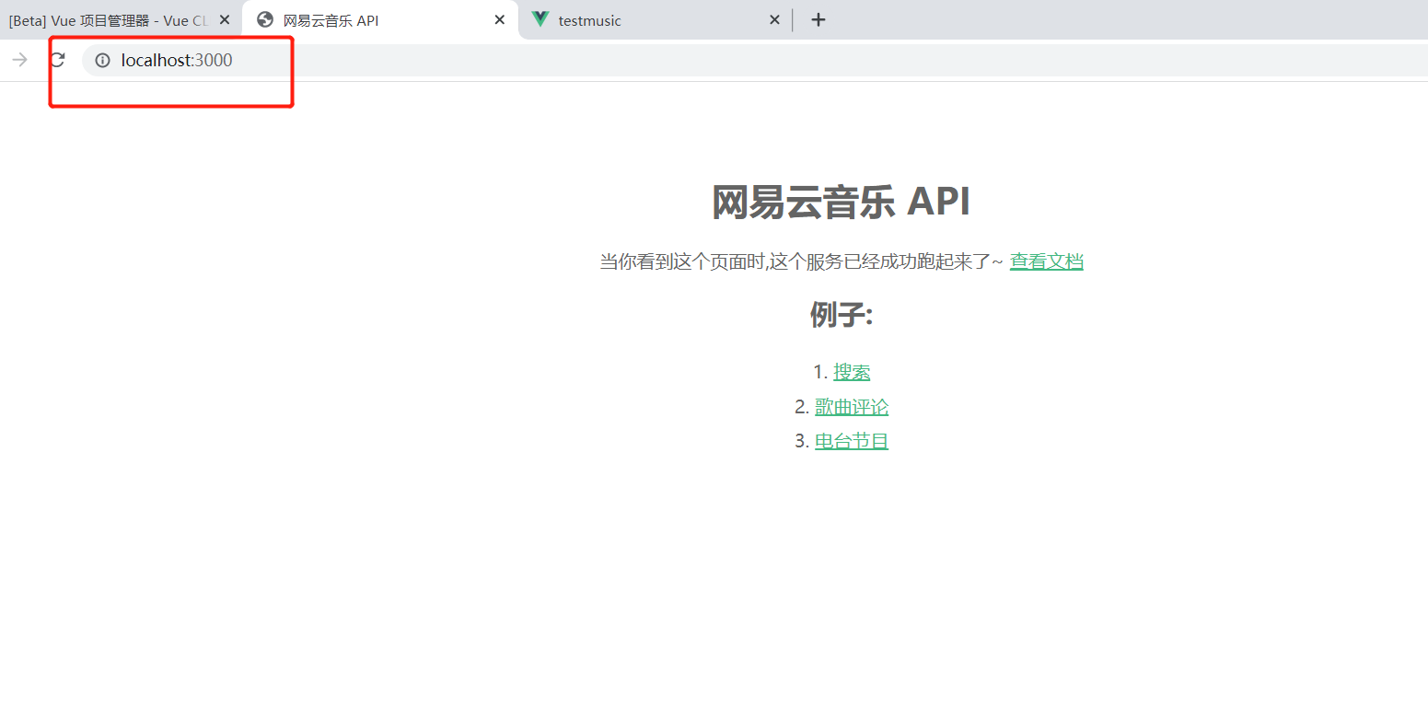Screen dimensions: 1428x719
Task: Click the 例子: subheading
Action: pos(842,315)
